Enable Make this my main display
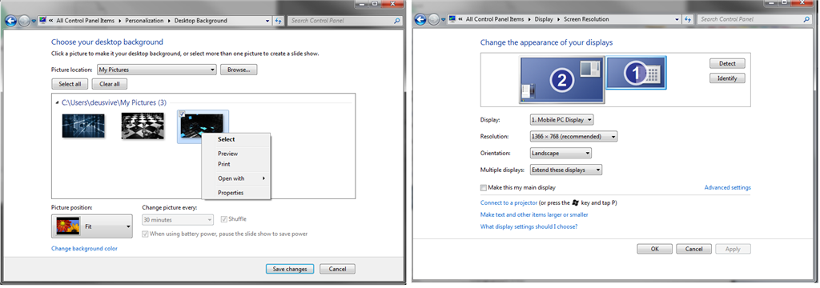820x288 pixels. [483, 187]
